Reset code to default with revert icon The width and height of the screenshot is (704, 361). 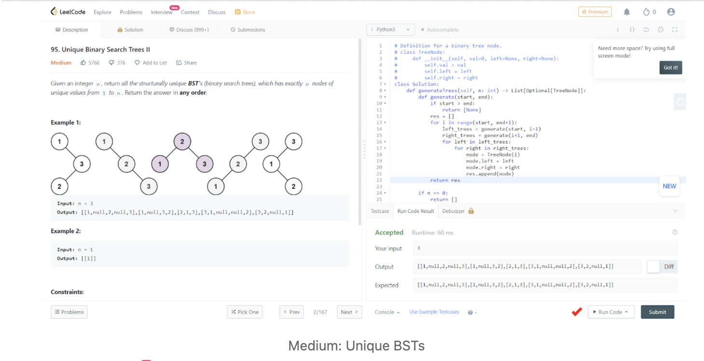click(646, 29)
